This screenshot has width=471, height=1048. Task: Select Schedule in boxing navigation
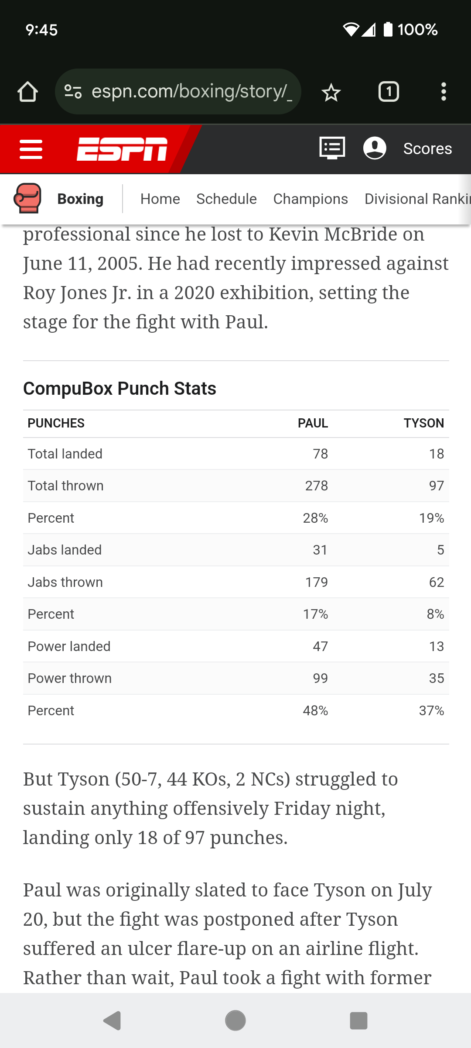[226, 199]
